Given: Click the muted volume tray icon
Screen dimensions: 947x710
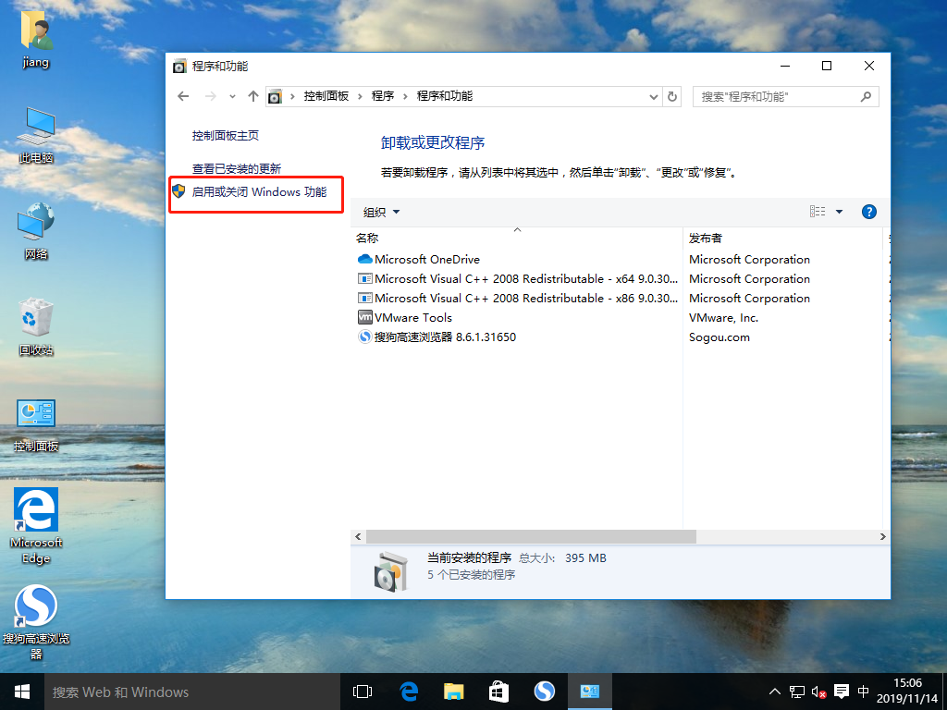Looking at the screenshot, I should click(x=819, y=692).
